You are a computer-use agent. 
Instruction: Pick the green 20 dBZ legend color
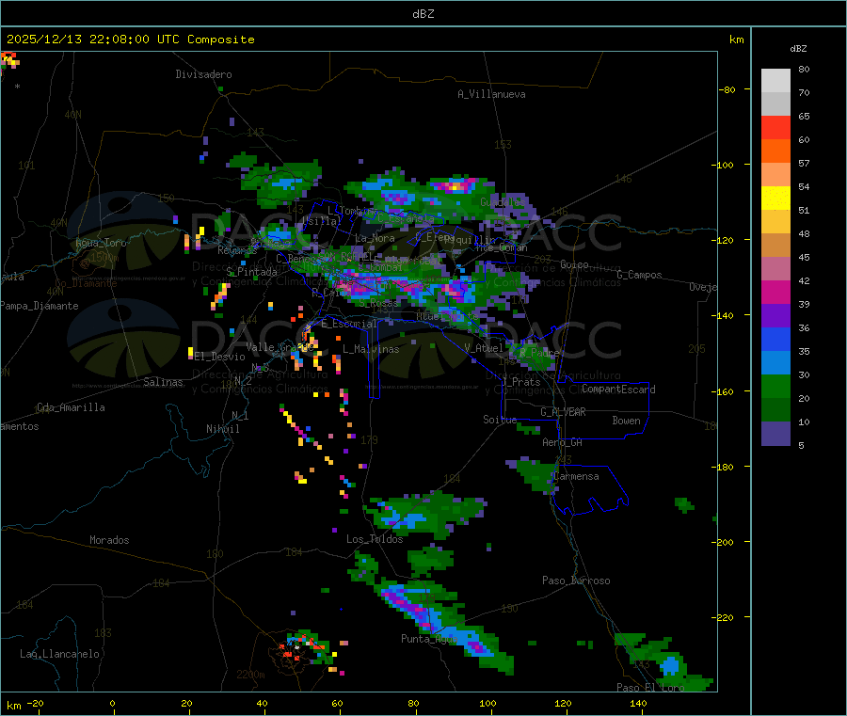click(x=775, y=386)
